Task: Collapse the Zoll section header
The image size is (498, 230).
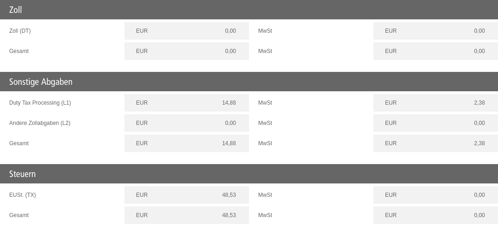Action: 249,10
